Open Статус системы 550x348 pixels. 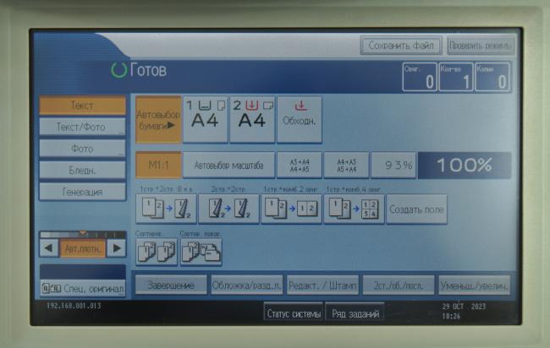(x=294, y=313)
